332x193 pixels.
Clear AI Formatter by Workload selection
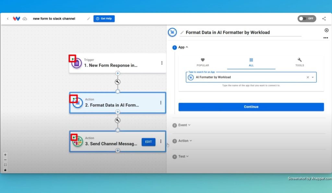point(308,77)
